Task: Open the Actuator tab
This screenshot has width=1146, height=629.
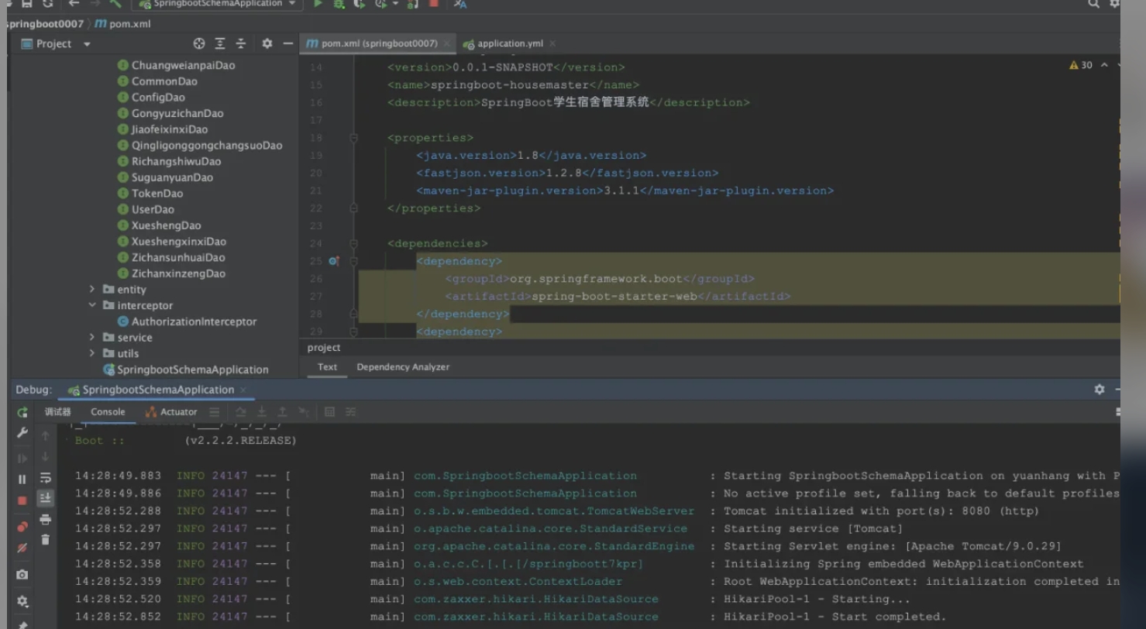Action: coord(172,412)
